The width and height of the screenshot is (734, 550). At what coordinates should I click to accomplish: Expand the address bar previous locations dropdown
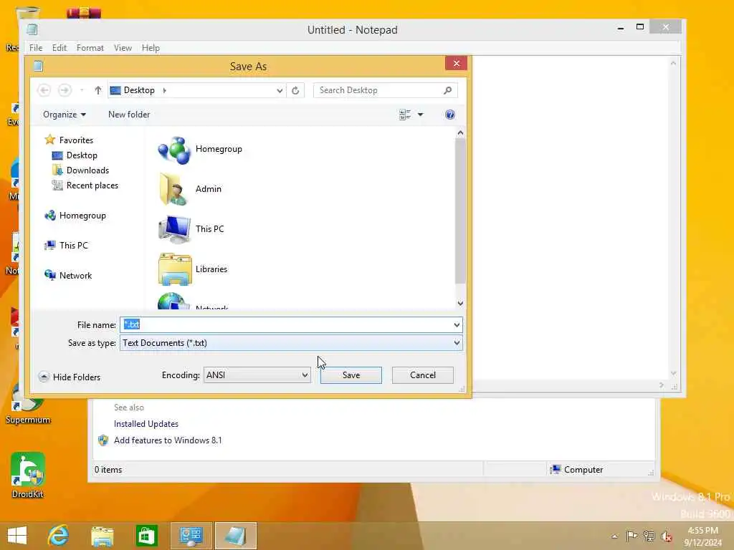coord(280,90)
